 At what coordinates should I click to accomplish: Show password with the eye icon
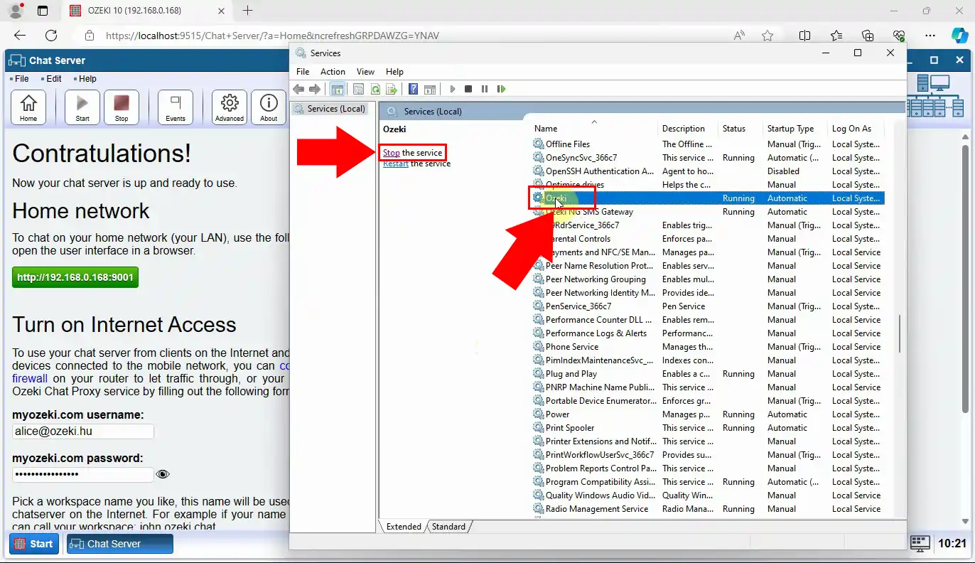tap(163, 474)
